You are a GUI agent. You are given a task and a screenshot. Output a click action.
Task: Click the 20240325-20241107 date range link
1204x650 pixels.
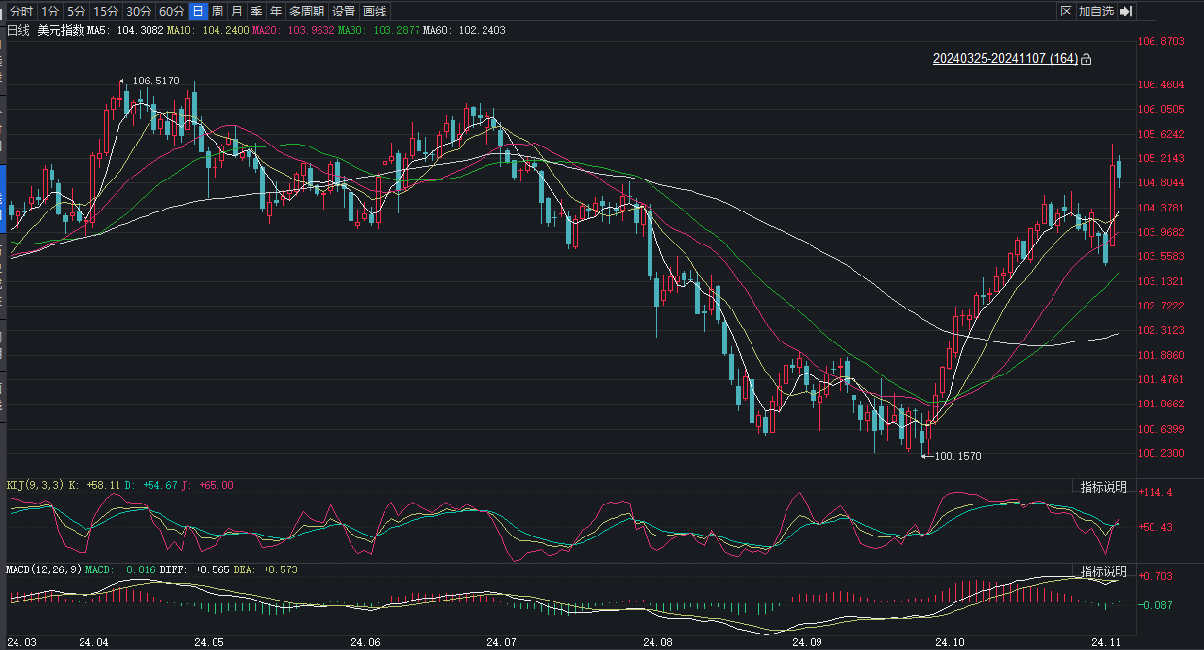coord(1005,59)
